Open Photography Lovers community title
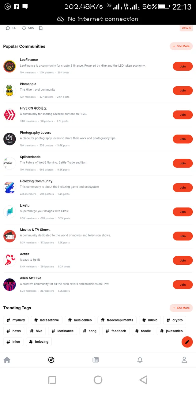Image resolution: width=196 pixels, height=393 pixels. point(36,133)
